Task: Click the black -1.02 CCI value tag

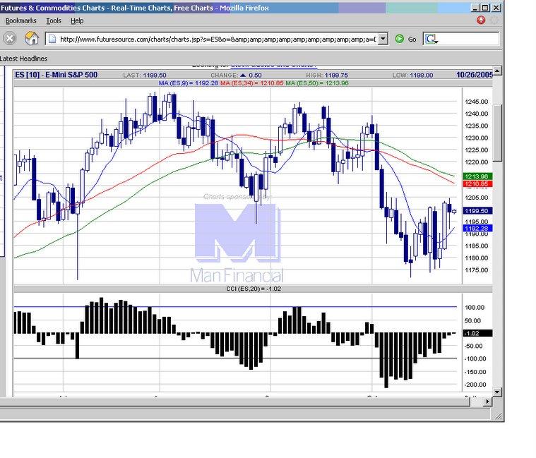Action: tap(477, 333)
